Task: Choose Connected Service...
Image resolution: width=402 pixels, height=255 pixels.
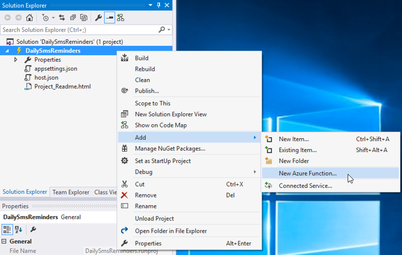Action: (330, 186)
